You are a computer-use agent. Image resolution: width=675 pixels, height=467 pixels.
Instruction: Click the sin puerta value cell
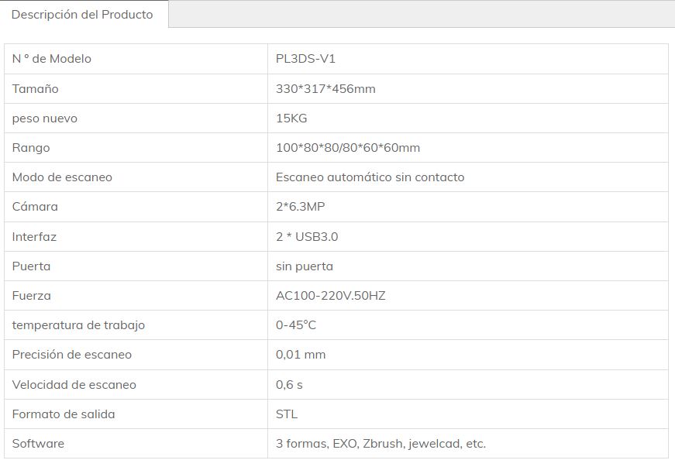[305, 266]
